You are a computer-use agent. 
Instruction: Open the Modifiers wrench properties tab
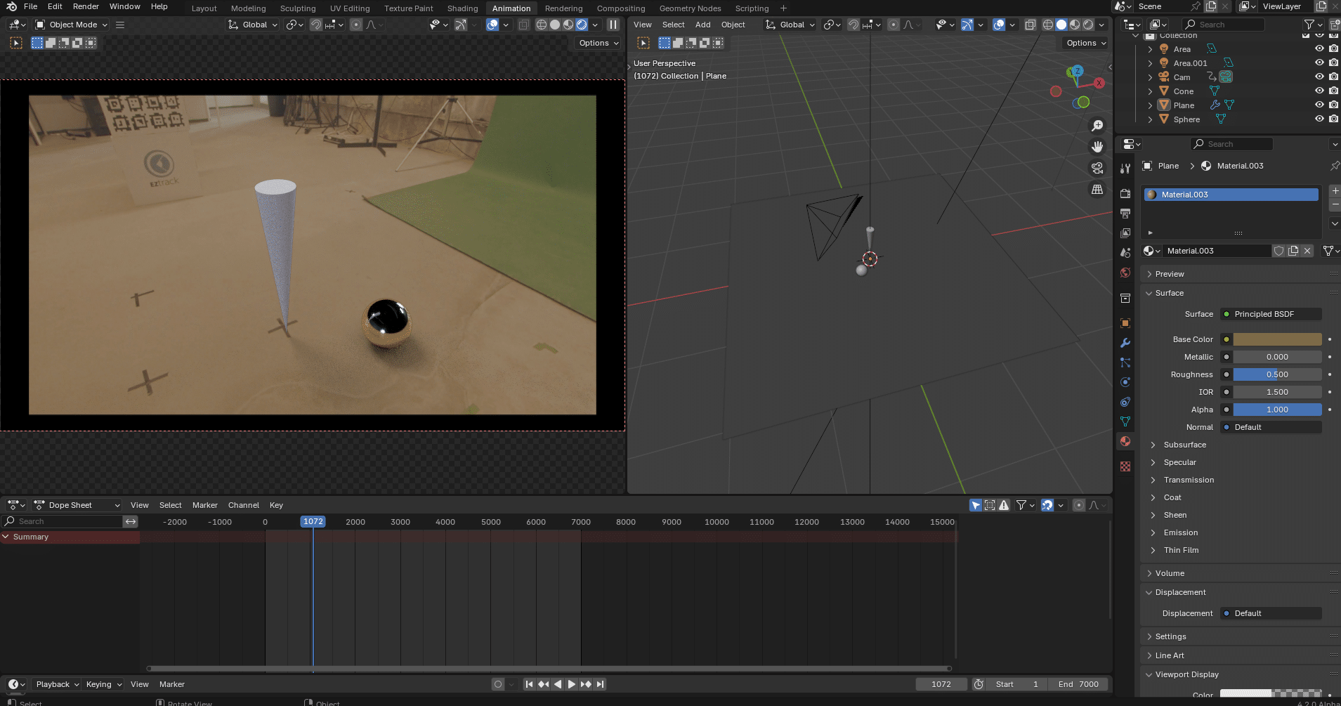[1125, 343]
